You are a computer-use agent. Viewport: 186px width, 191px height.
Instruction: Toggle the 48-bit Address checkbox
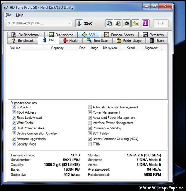click(14, 112)
